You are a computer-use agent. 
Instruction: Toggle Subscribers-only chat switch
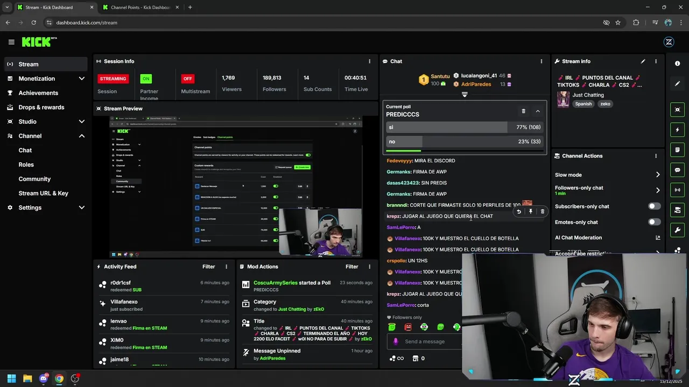(x=654, y=206)
